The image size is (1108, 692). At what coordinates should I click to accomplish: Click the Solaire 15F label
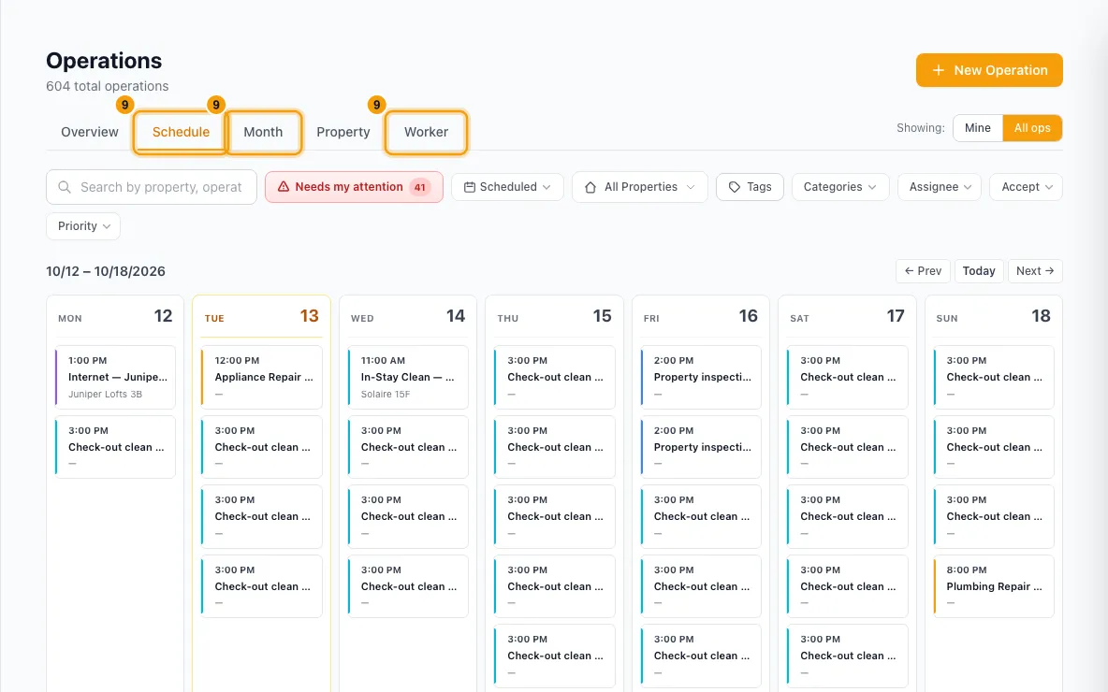pyautogui.click(x=386, y=394)
